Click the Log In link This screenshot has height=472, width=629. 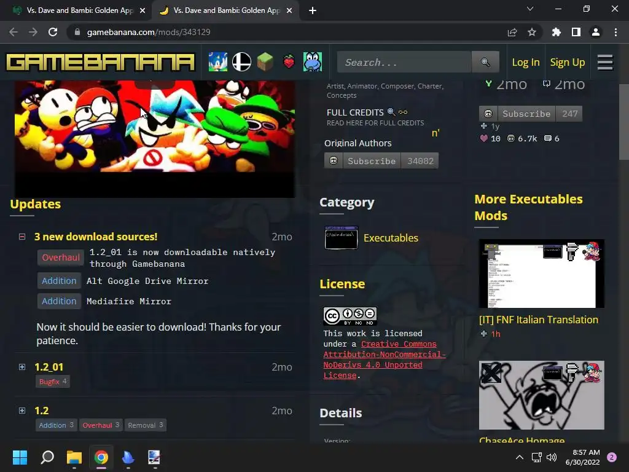pyautogui.click(x=526, y=62)
